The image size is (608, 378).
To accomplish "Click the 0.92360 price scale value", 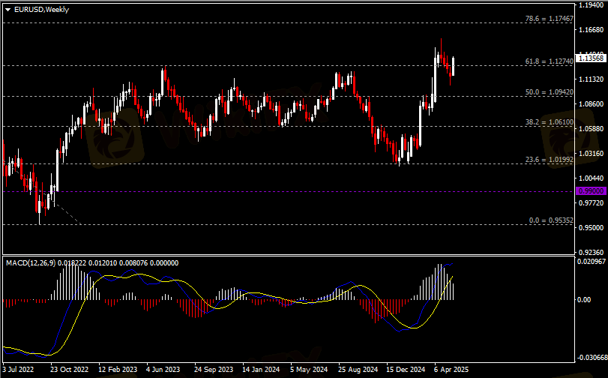I will [592, 252].
